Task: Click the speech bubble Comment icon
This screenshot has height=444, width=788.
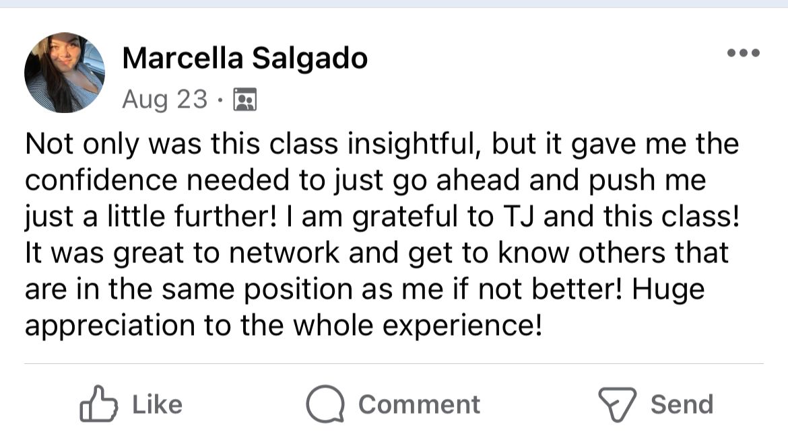Action: 325,404
